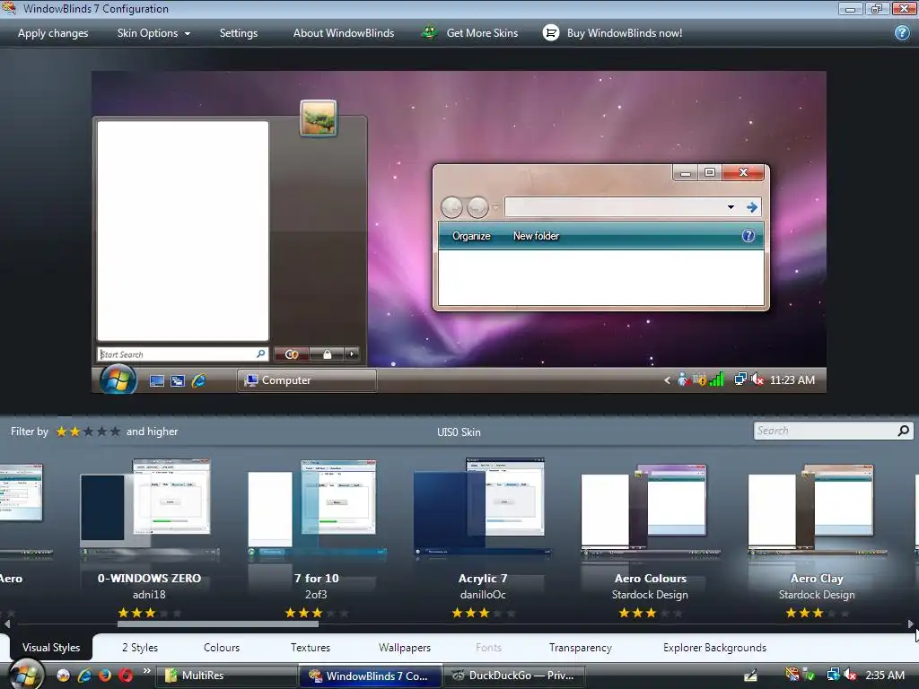Click the Apply changes menu item
The height and width of the screenshot is (689, 919).
(53, 33)
